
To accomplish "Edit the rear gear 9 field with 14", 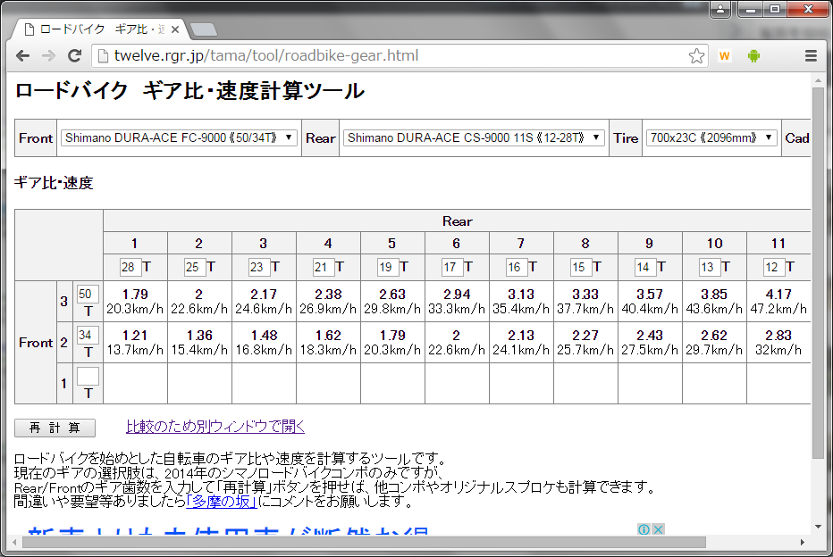I will pyautogui.click(x=645, y=267).
